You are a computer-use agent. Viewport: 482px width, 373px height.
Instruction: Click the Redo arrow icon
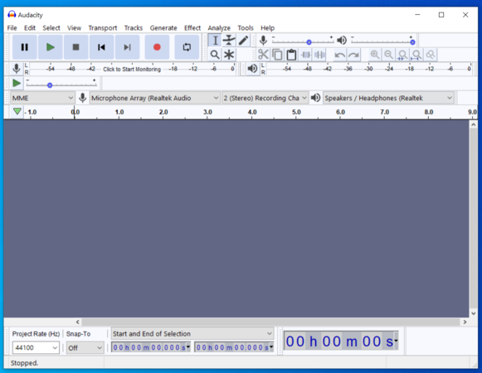coord(353,55)
